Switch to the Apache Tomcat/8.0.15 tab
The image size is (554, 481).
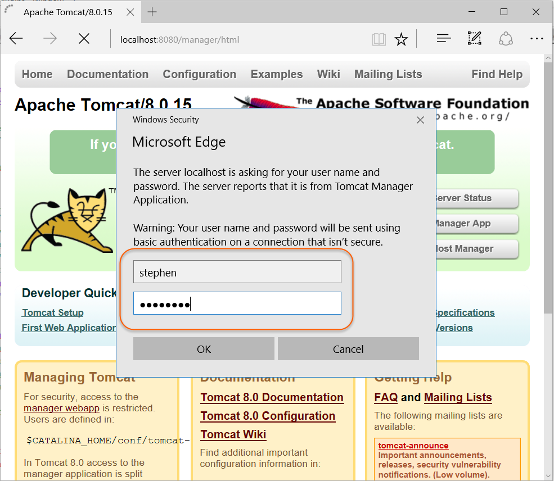tap(67, 12)
